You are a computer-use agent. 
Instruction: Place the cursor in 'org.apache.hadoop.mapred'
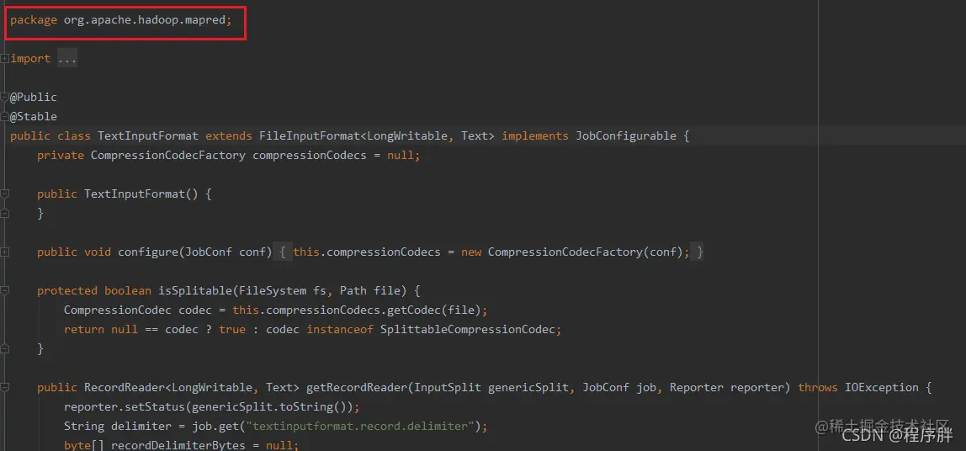pos(145,19)
